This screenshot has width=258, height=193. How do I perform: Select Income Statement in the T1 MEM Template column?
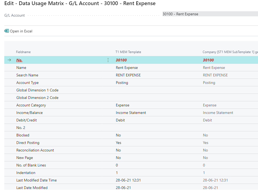[x=131, y=113]
